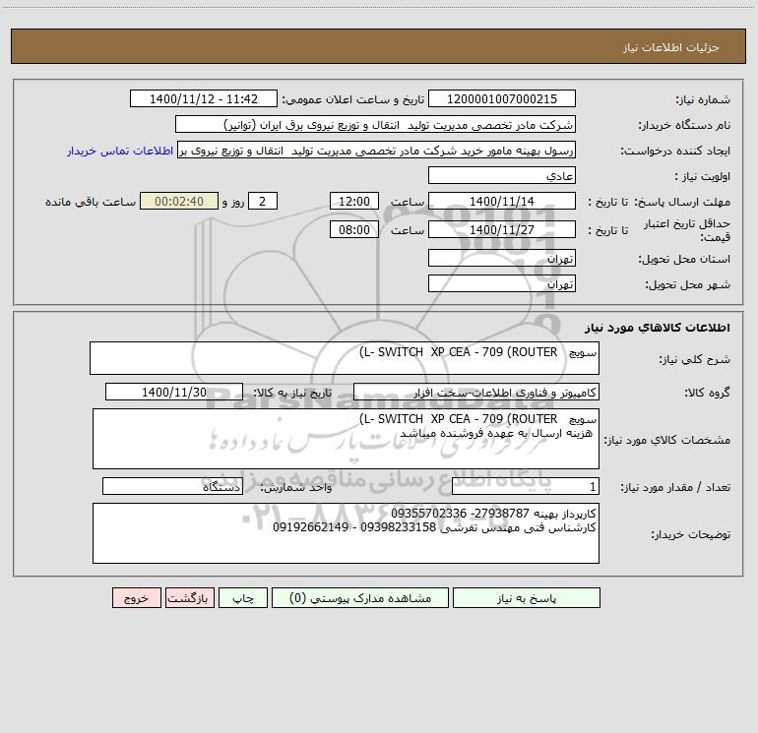Click the label گروه کالا

coord(707,393)
